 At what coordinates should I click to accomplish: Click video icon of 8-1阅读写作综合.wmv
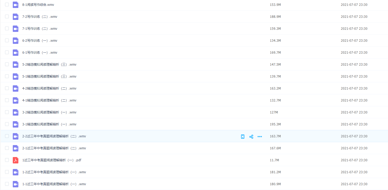[x=15, y=5]
